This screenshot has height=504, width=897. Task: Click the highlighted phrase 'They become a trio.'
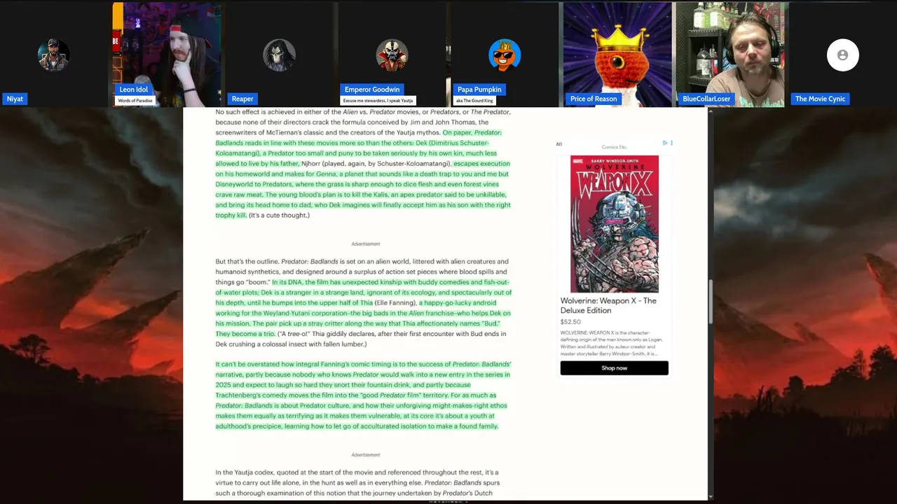pos(245,334)
